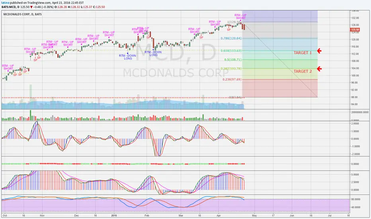Select the 0.236(97.69) Fibonacci level label
Image resolution: width=371 pixels, height=219 pixels.
tap(232, 79)
